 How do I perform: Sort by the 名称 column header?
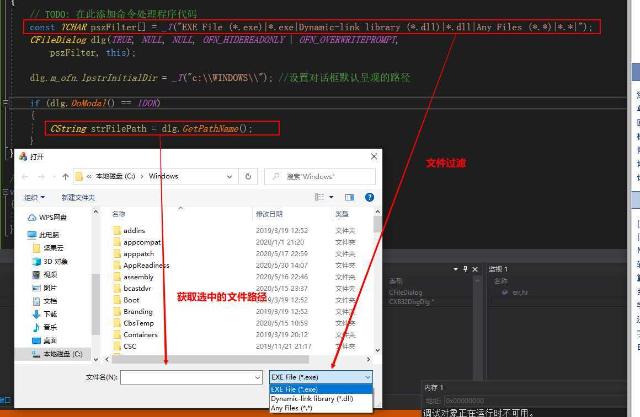[119, 214]
